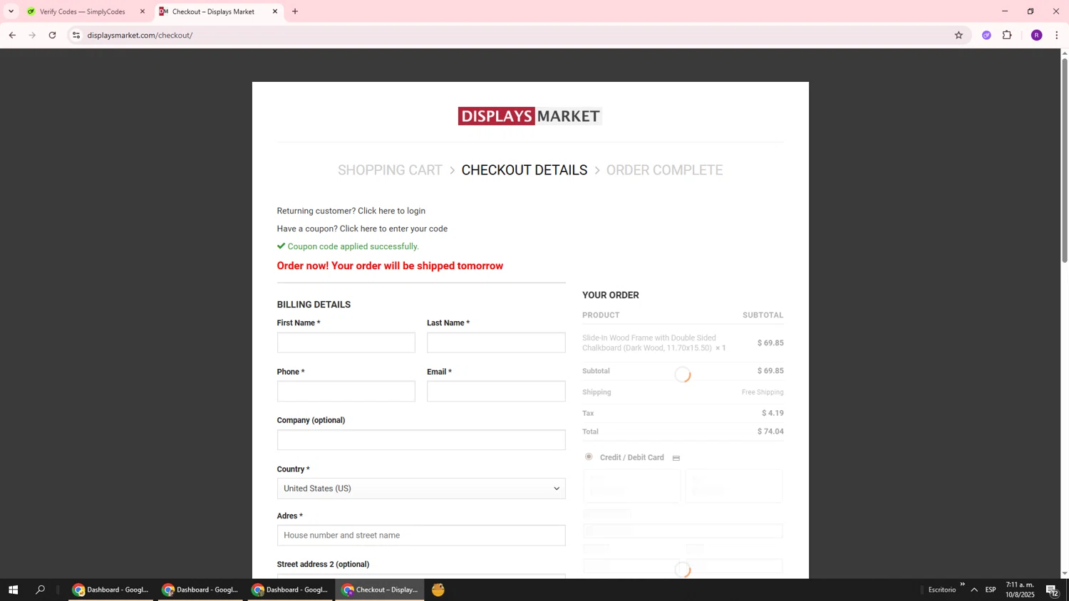The image size is (1069, 601).
Task: Open the tab search dropdown arrow
Action: tap(11, 11)
